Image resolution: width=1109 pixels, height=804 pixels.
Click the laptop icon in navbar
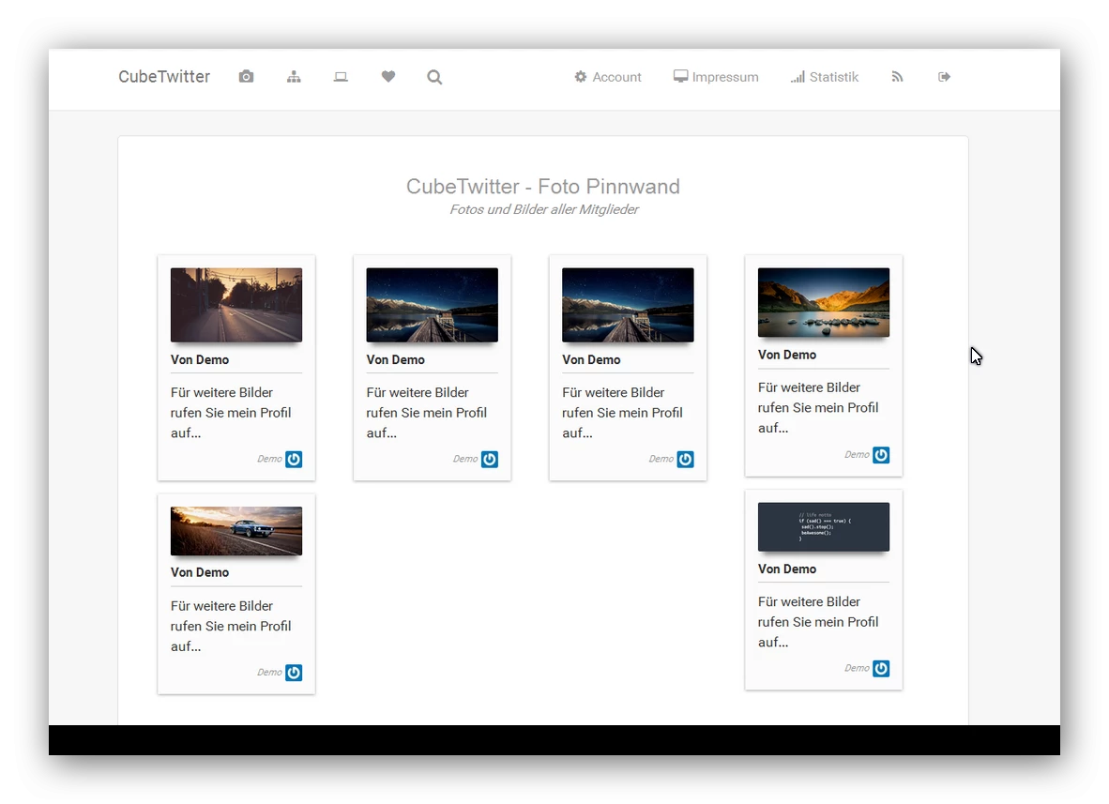tap(341, 76)
